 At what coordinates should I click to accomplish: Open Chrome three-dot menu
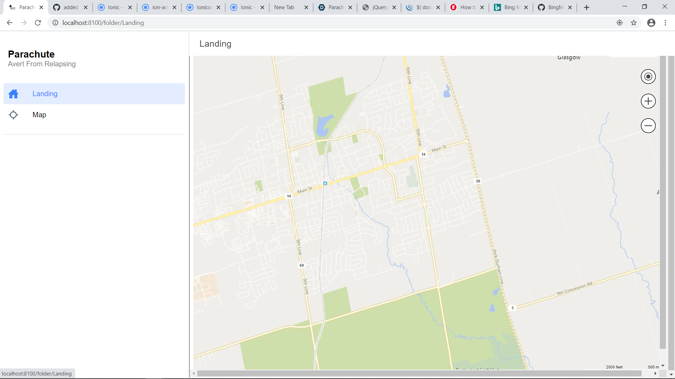[x=665, y=23]
